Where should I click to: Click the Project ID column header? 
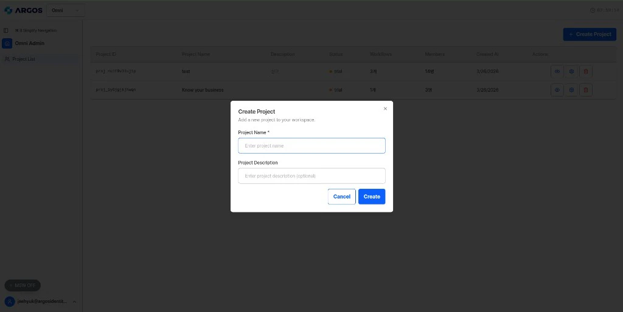(106, 54)
